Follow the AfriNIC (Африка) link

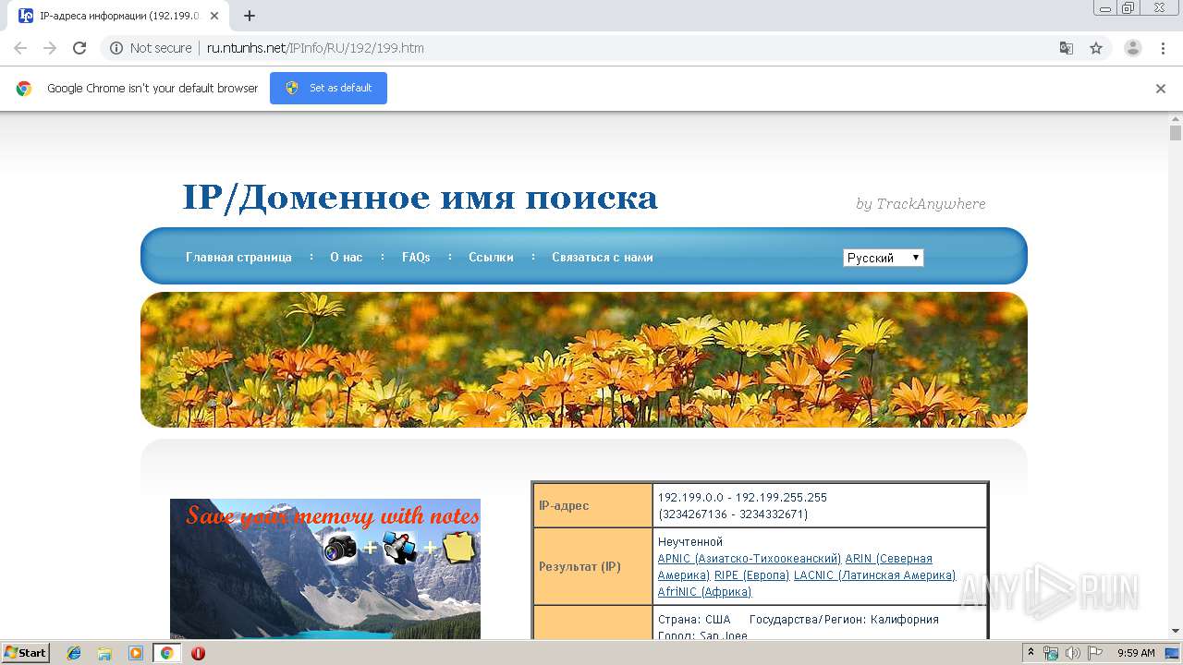(x=704, y=592)
